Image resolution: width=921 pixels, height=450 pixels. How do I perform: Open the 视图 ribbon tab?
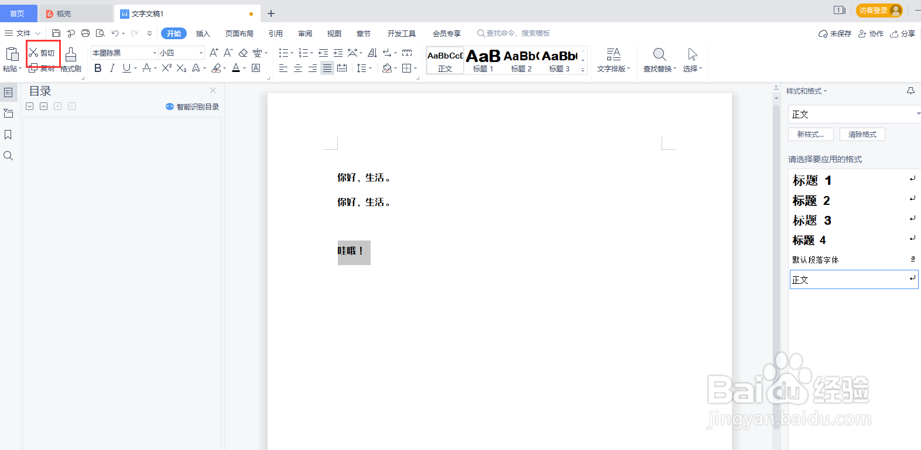pos(334,33)
